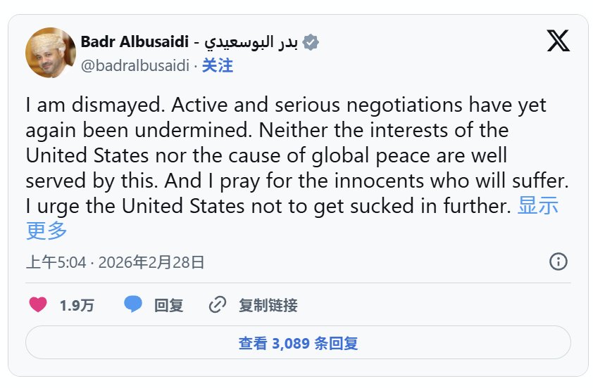Click the 2026年2月28日 date link
The width and height of the screenshot is (593, 388).
[x=151, y=263]
